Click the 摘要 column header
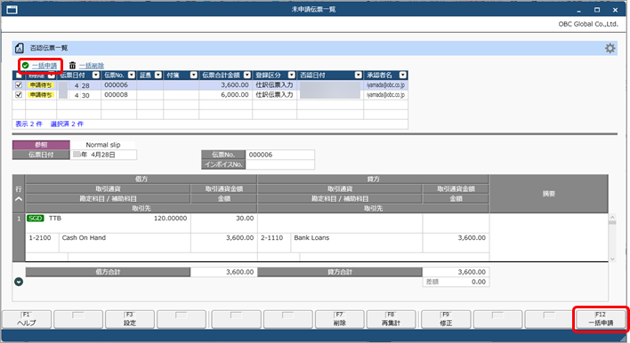This screenshot has width=630, height=343. pos(548,194)
